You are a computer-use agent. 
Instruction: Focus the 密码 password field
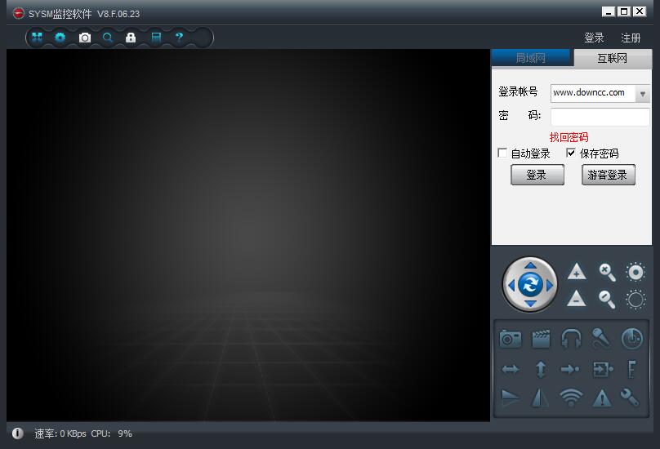600,117
